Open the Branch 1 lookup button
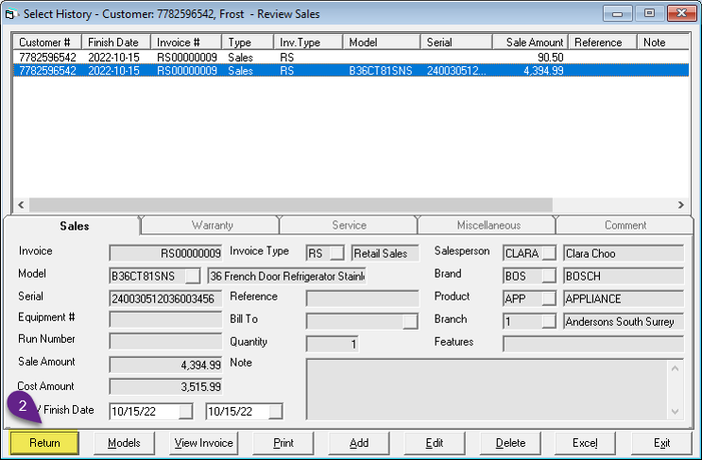Screen dimensions: 702x460 pos(549,321)
